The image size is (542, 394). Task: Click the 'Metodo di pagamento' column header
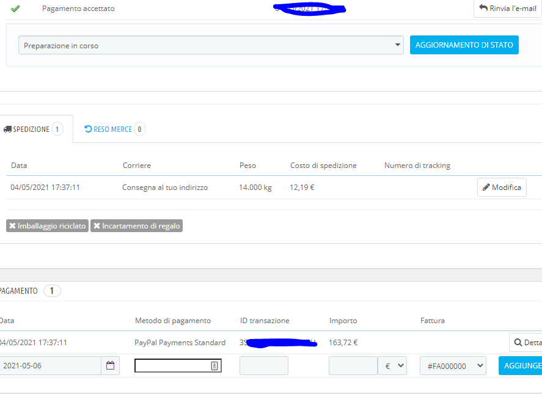(173, 321)
